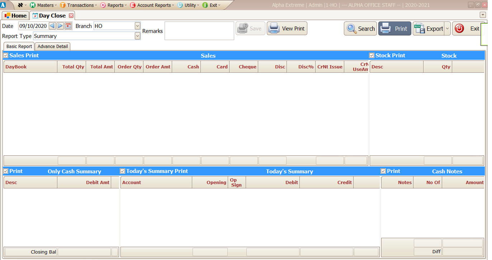Screen dimensions: 492x260
Task: Toggle Today's Summary Print checkbox
Action: (x=122, y=171)
